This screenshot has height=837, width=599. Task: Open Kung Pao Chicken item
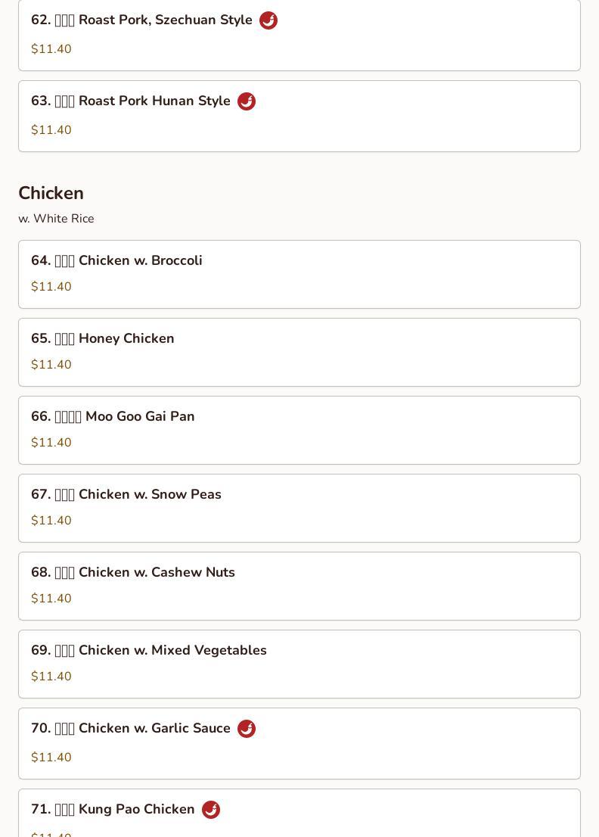[x=113, y=809]
